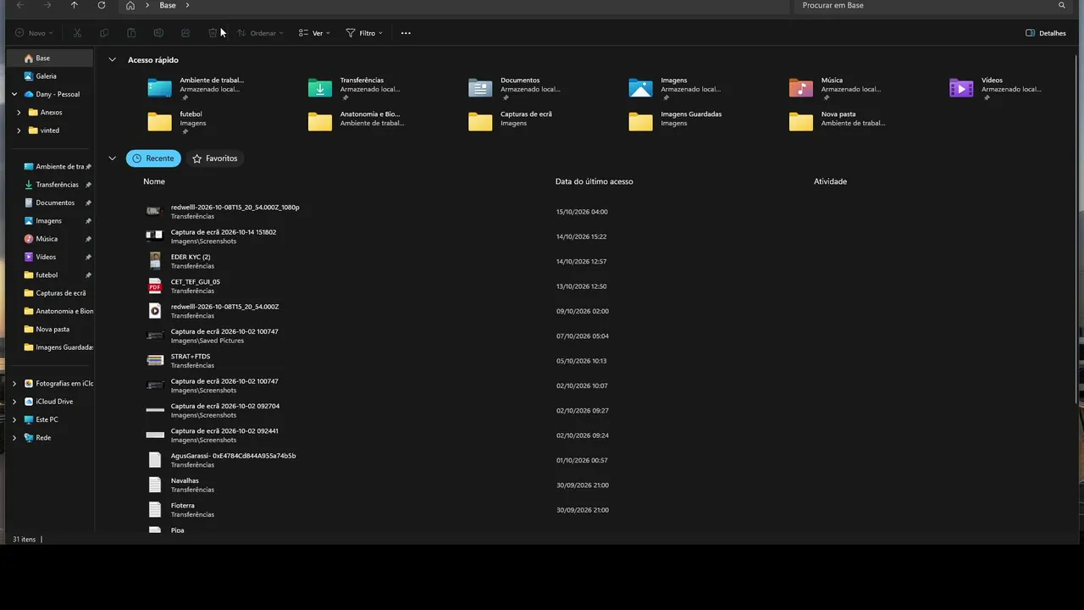Open the Vídeos quick access folder
This screenshot has width=1084, height=610.
click(x=997, y=88)
